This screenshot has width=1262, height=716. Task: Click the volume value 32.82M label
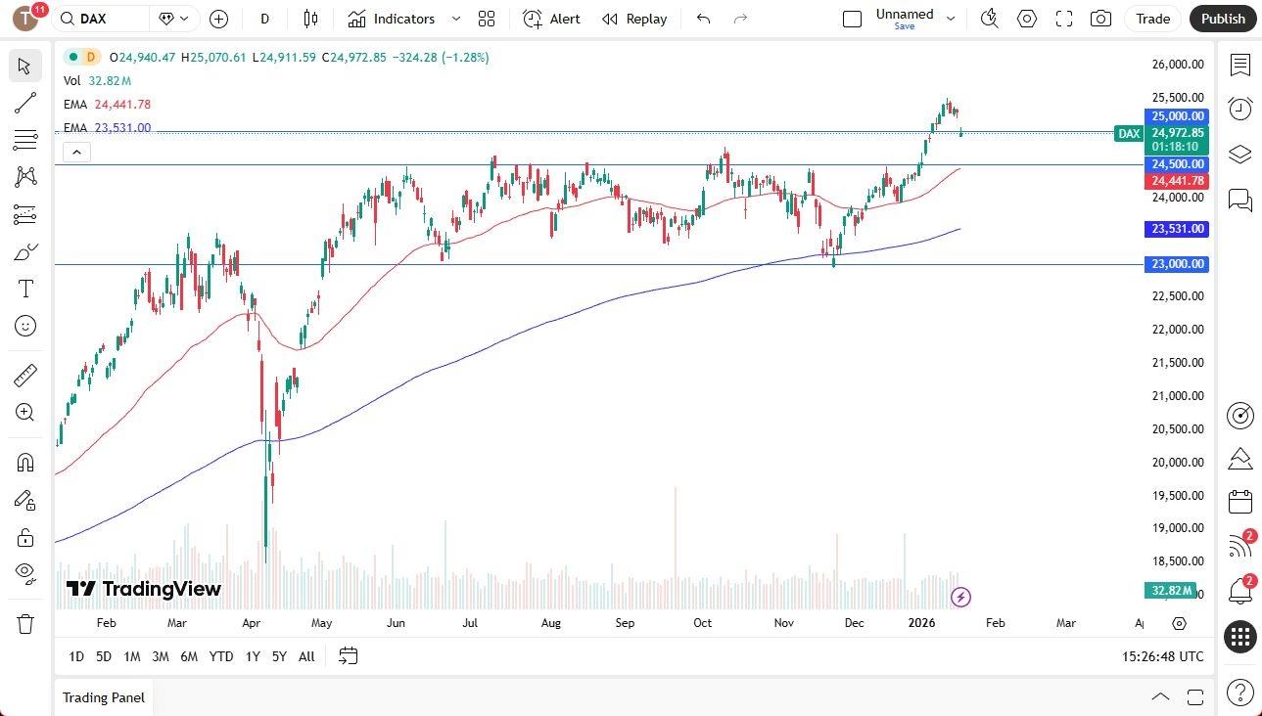click(x=111, y=81)
